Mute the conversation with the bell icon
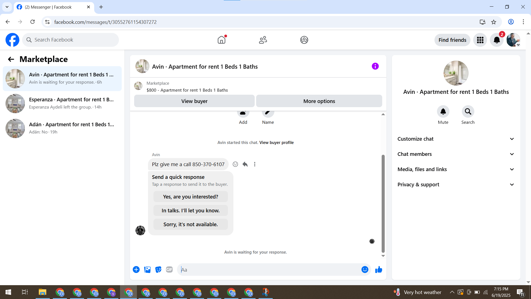 [x=443, y=112]
